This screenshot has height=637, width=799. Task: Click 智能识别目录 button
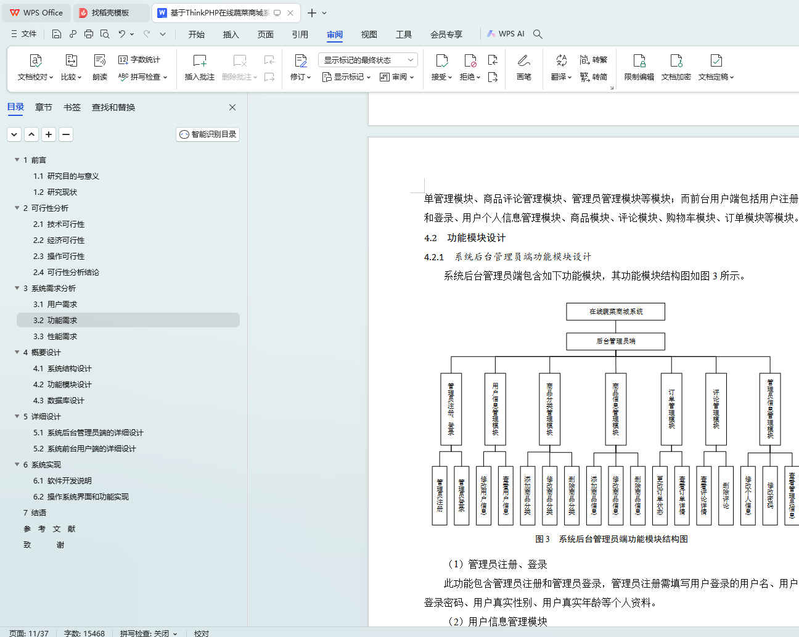click(208, 134)
